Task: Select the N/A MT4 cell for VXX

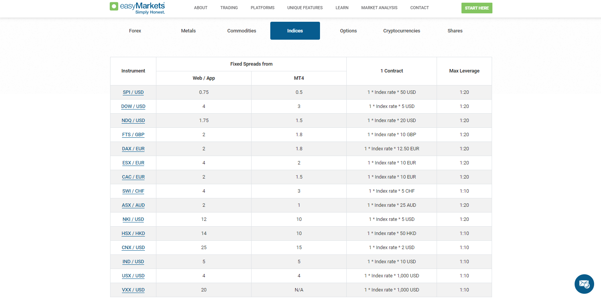Action: 299,290
